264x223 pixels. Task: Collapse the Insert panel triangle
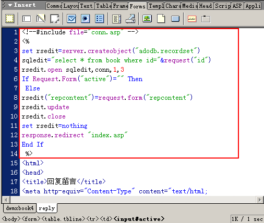[x=10, y=5]
